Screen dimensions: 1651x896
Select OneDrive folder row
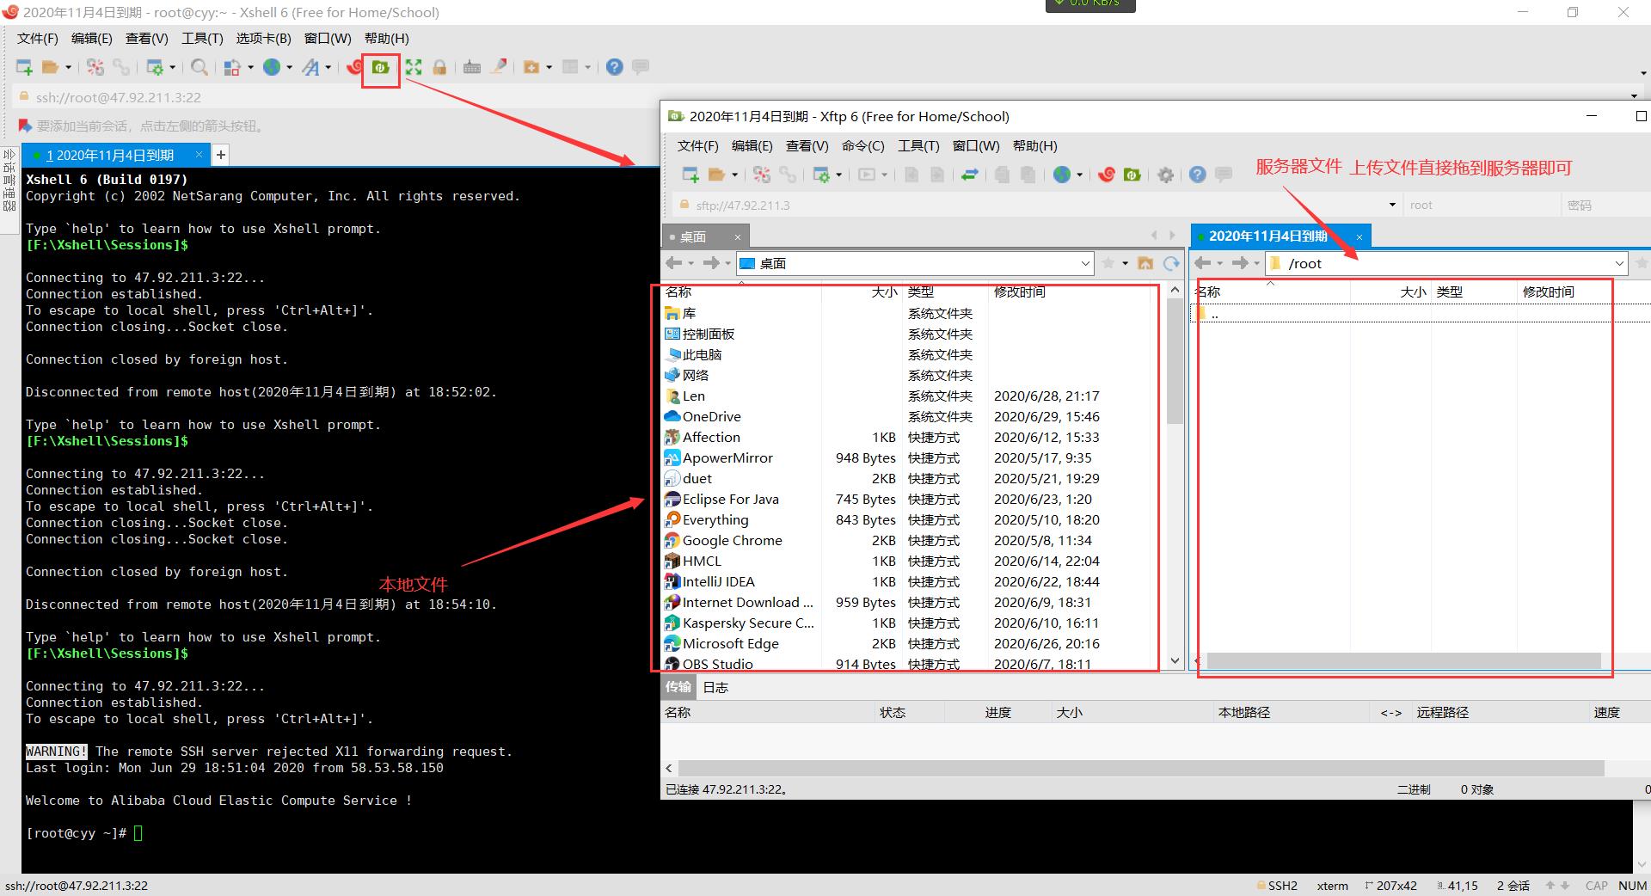[x=907, y=416]
